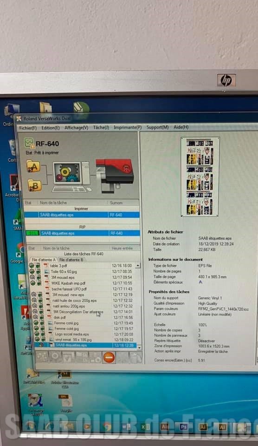This screenshot has width=258, height=446.
Task: Select the queue B folder icon
Action: tap(35, 185)
